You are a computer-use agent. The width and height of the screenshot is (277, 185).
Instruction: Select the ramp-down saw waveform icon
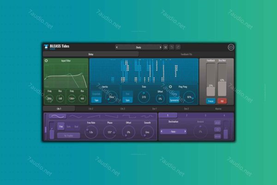pos(111,116)
